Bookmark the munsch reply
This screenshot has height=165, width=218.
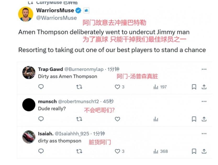click(x=194, y=119)
